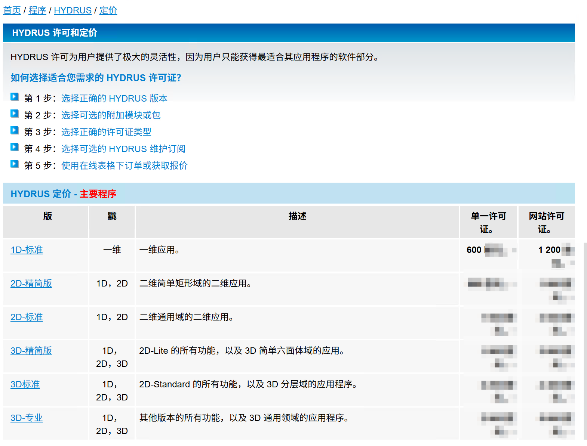Navigate to the HYDRUS breadcrumb link

(x=73, y=10)
